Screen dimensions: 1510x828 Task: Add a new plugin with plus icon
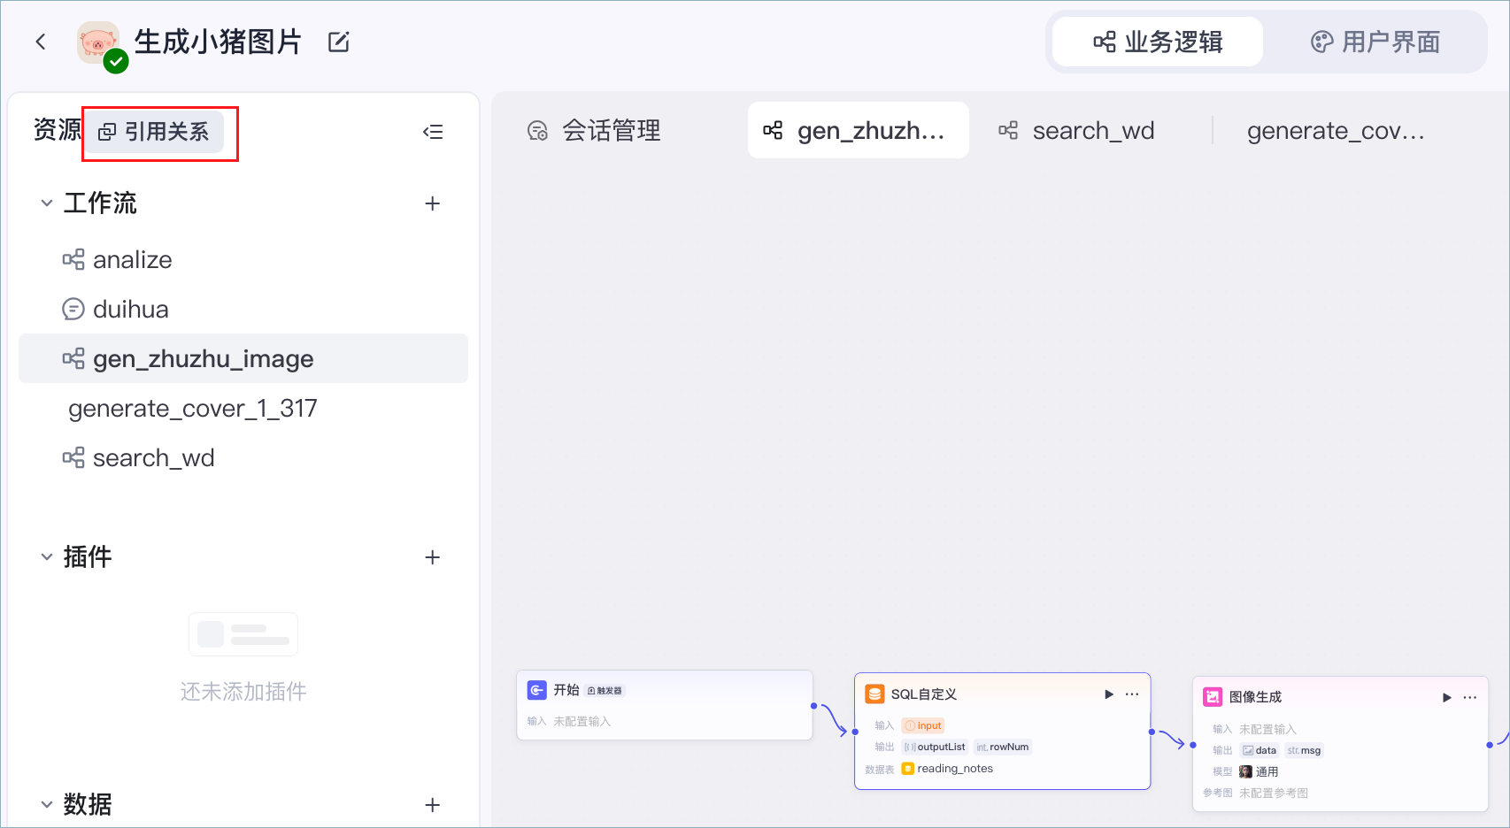point(433,557)
